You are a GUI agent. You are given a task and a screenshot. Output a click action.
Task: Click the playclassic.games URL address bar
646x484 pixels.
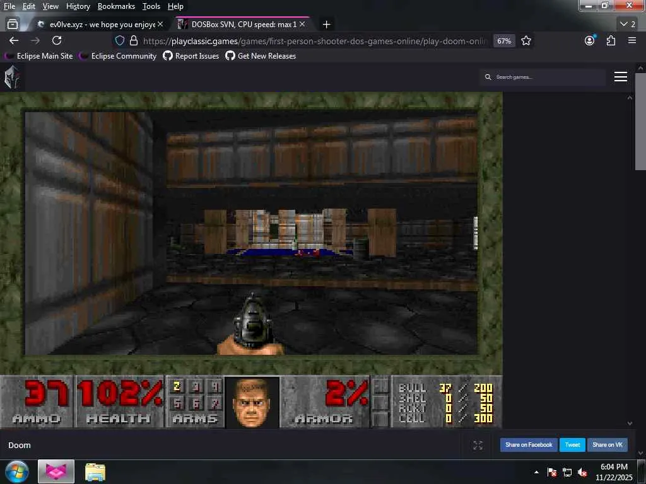click(315, 41)
